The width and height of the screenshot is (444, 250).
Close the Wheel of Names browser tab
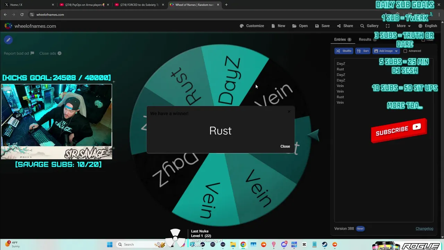point(218,5)
